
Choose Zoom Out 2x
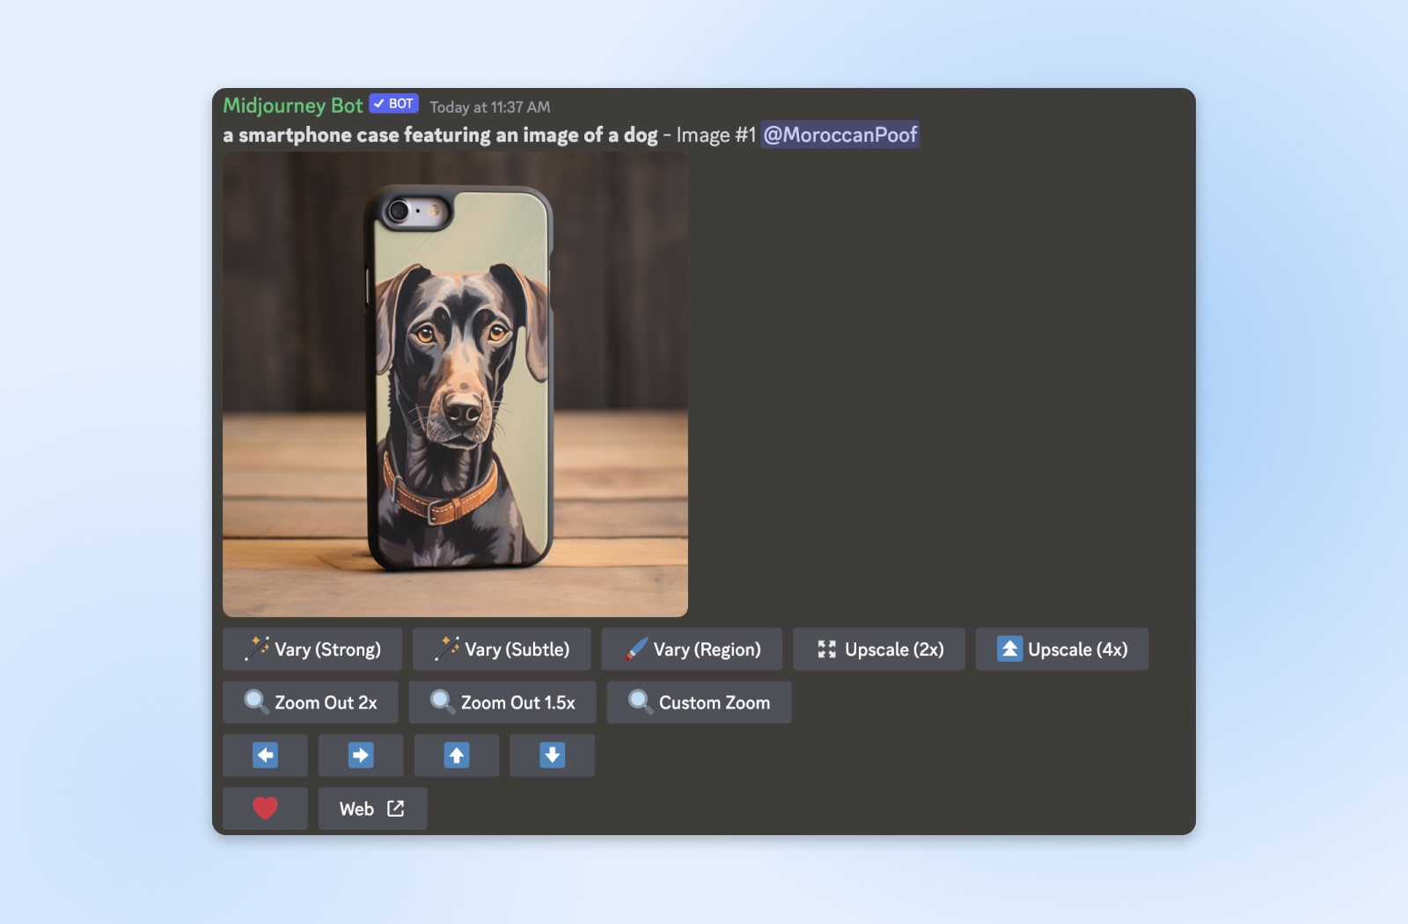311,702
